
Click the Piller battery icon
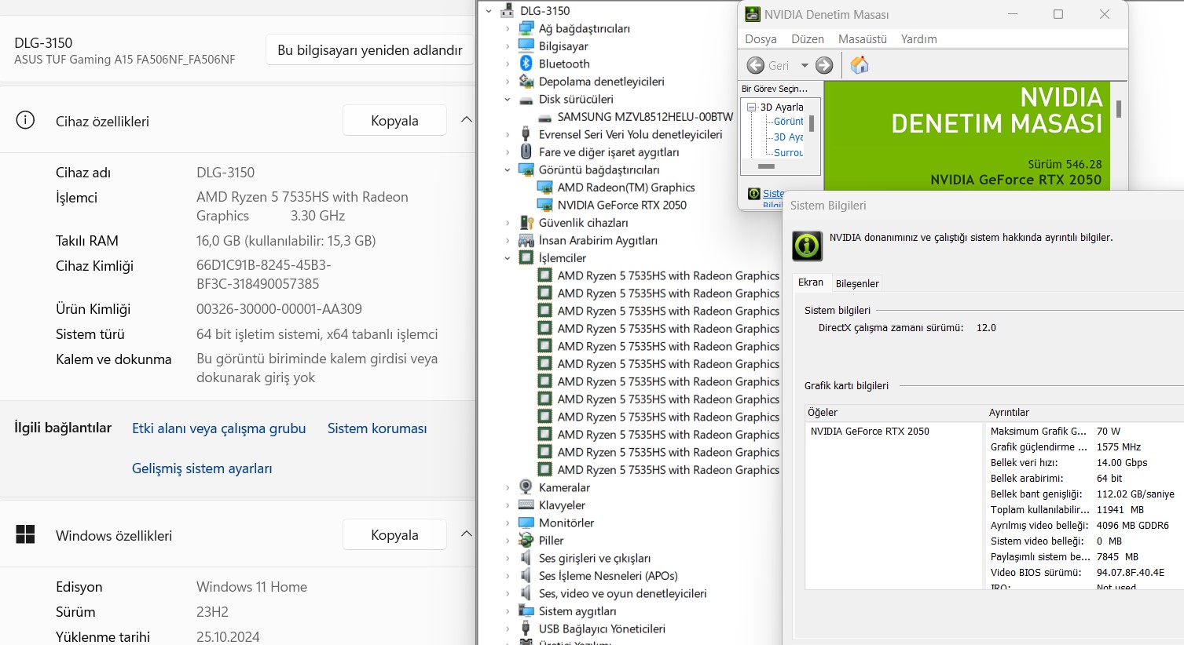tap(526, 541)
